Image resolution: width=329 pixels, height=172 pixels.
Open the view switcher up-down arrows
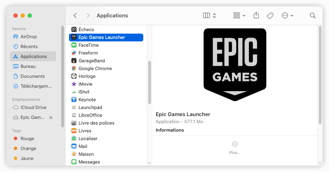click(x=214, y=16)
